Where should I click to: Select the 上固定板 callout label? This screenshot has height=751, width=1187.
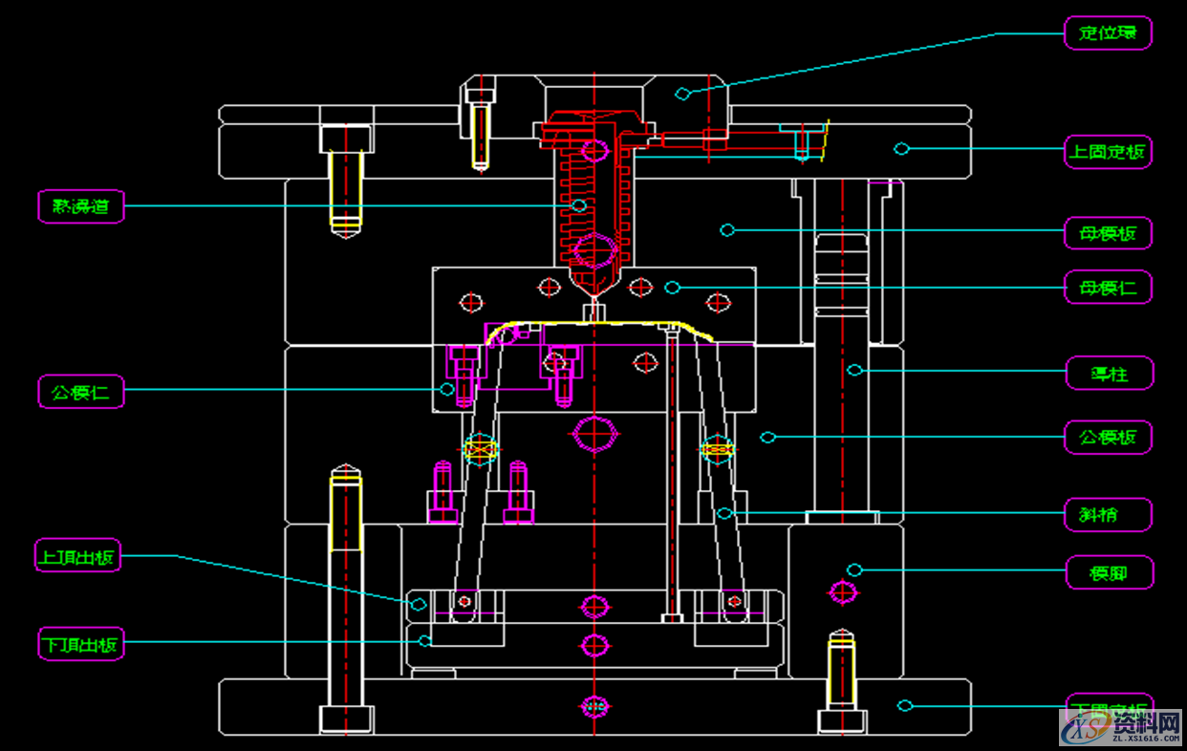pos(1109,151)
